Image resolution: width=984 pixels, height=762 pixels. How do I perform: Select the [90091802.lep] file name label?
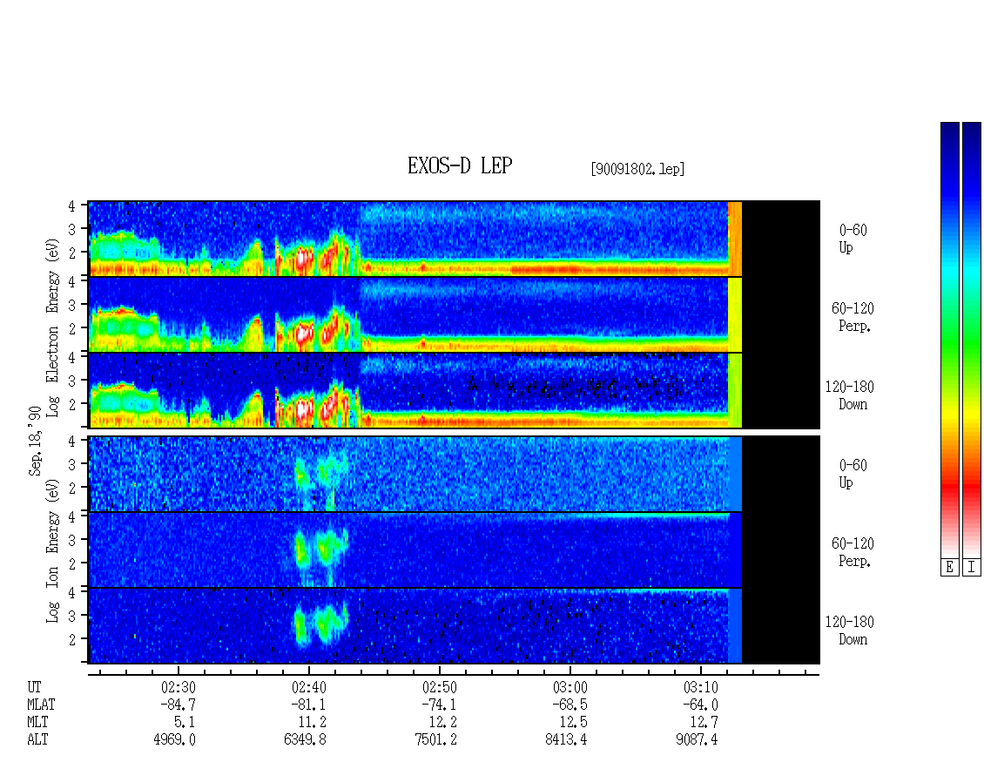(x=637, y=169)
